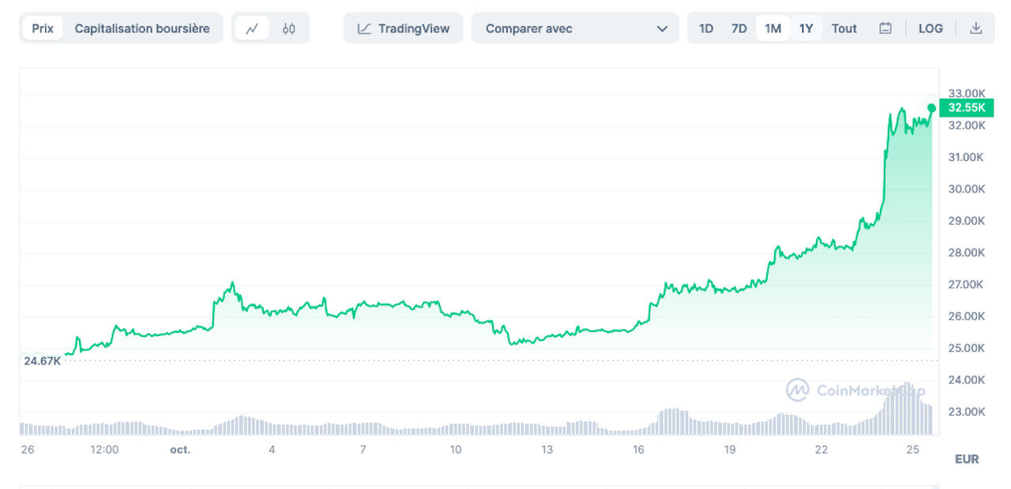The image size is (1011, 489).
Task: Click the CoinMarketCap watermark logo
Action: pos(797,390)
